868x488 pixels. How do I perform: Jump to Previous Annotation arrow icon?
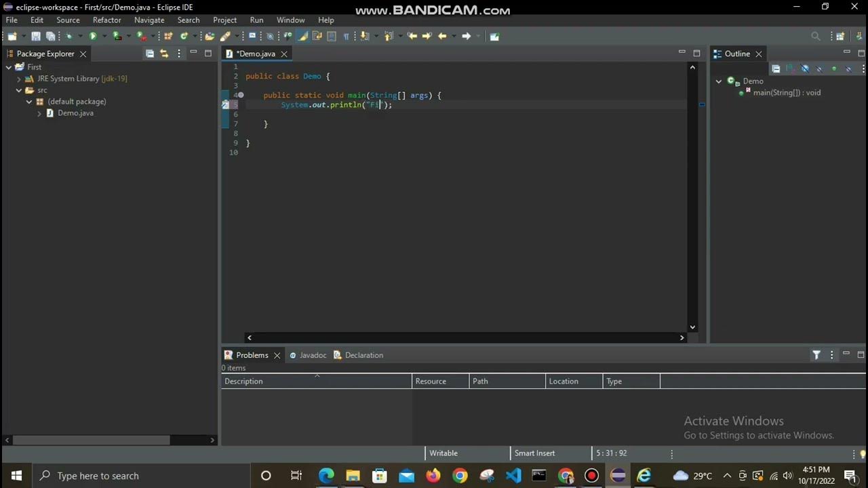coord(389,36)
